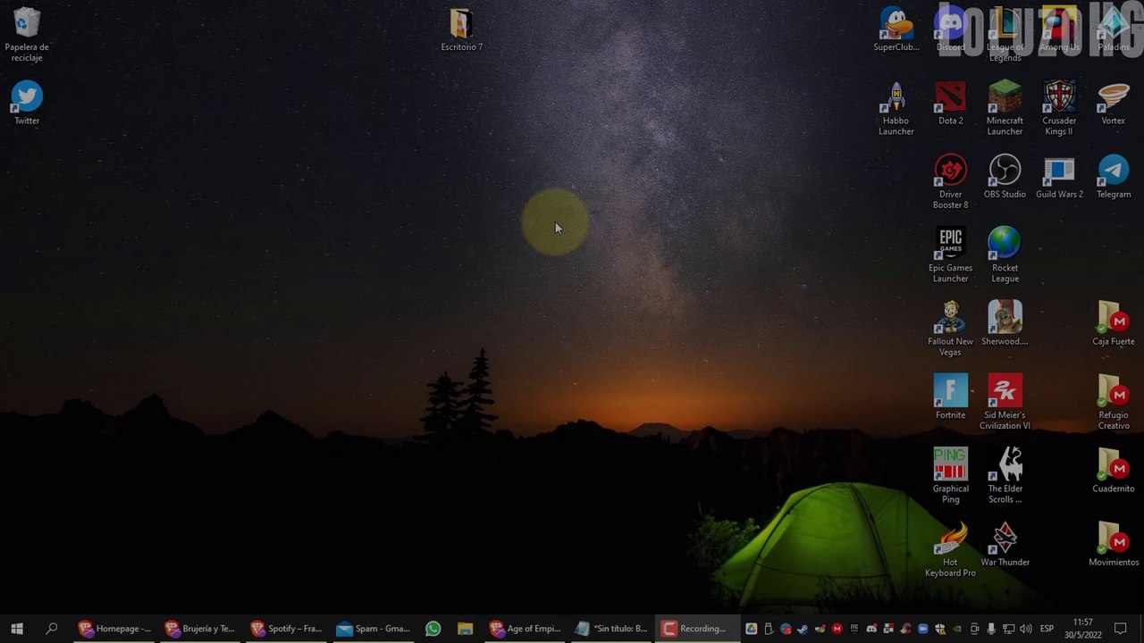Select the Dota 2 desktop shortcut
The image size is (1144, 643).
tap(950, 103)
